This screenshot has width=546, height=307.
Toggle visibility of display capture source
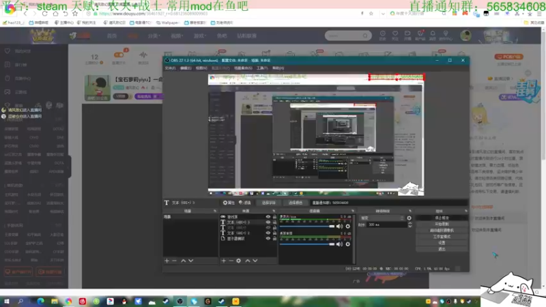point(268,238)
